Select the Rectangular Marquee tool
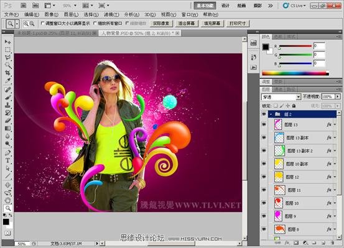The image size is (344, 248). coord(7,50)
